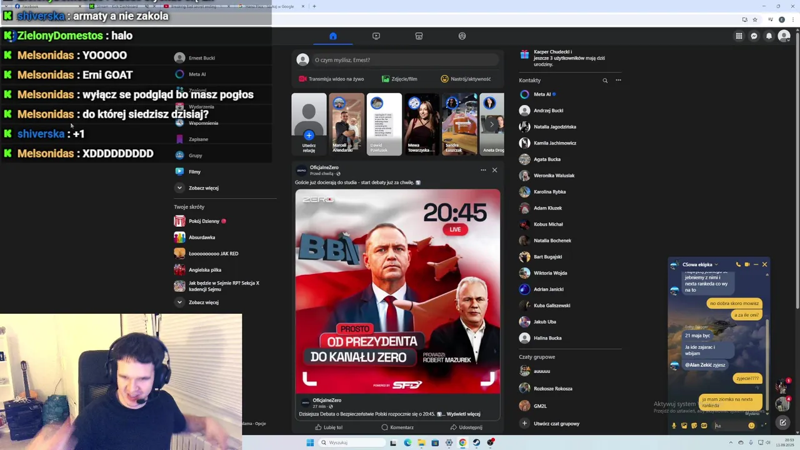This screenshot has width=800, height=450.
Task: Open the Facebook Marketplace tab
Action: coord(419,36)
